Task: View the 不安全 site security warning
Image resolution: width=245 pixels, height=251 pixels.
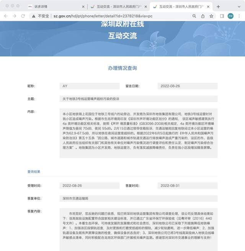Action: pyautogui.click(x=41, y=16)
